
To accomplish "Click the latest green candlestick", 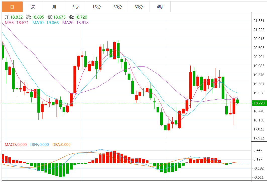I will coord(238,101).
